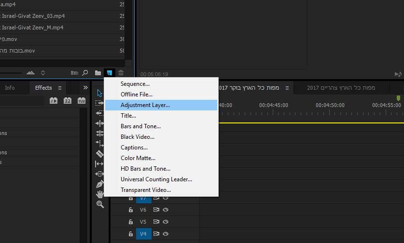Toggle lock on track V5
This screenshot has width=404, height=243.
tap(131, 222)
